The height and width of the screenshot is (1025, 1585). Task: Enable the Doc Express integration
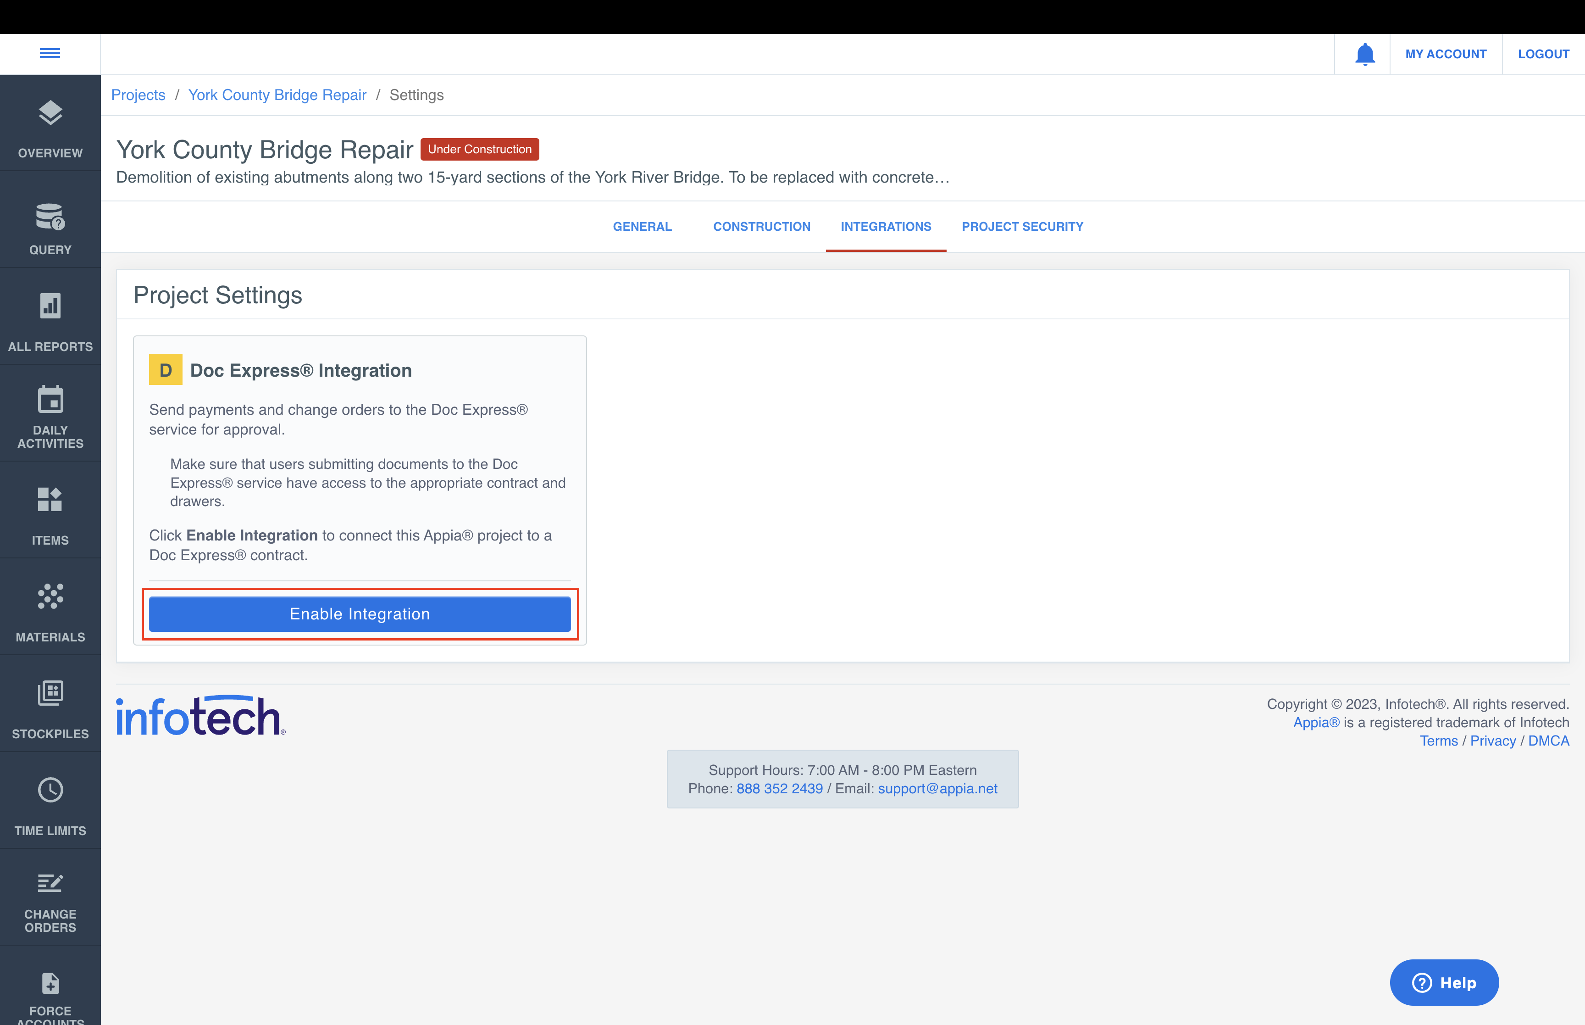(x=360, y=613)
